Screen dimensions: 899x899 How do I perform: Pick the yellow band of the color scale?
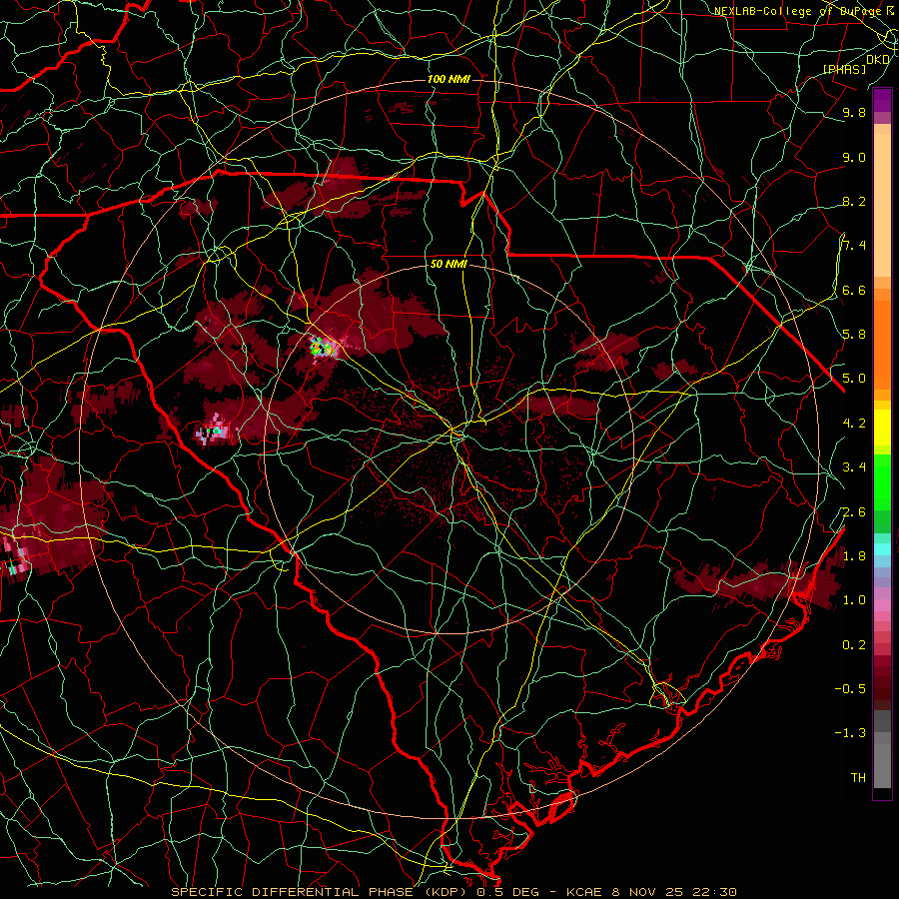(x=882, y=428)
